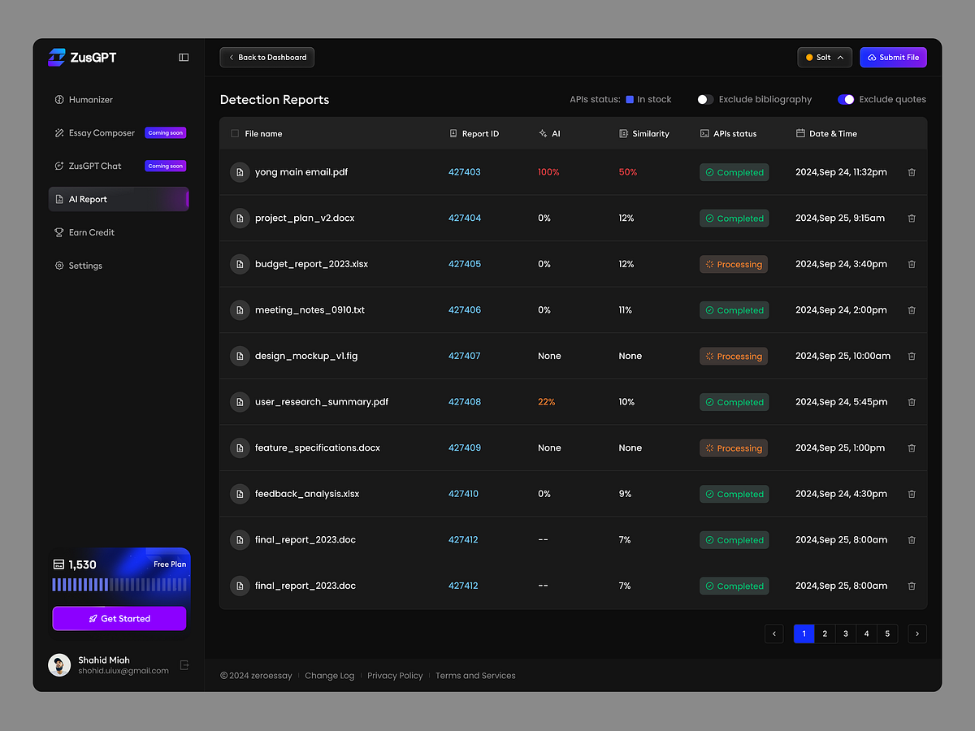
Task: Click the calendar icon in Date & Time header
Action: pyautogui.click(x=800, y=133)
